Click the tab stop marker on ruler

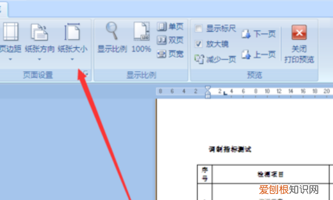click(x=225, y=93)
